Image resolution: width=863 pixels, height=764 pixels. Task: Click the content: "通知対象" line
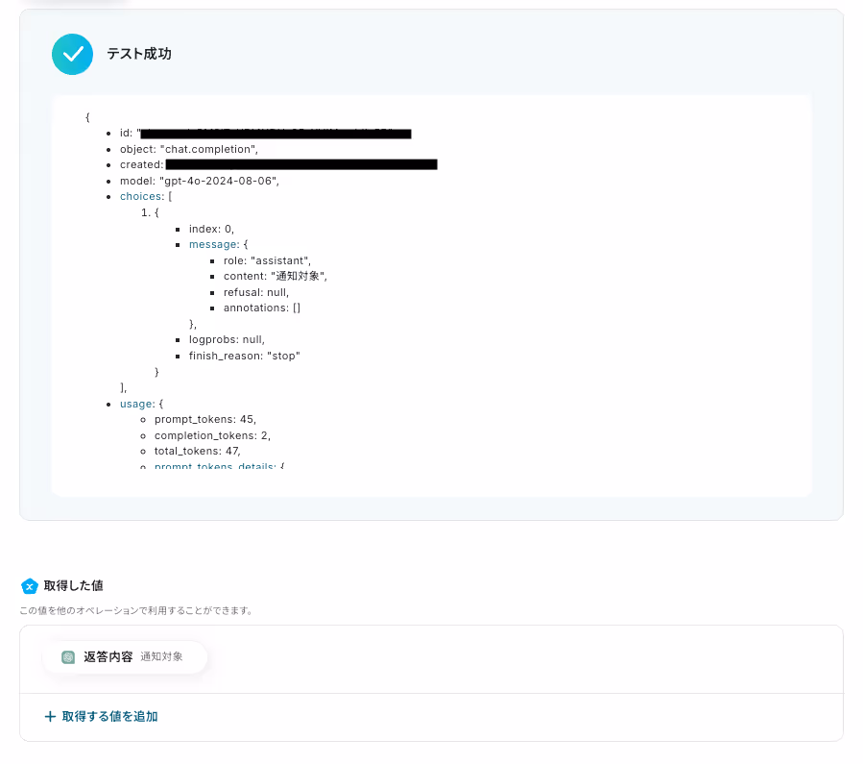point(276,276)
